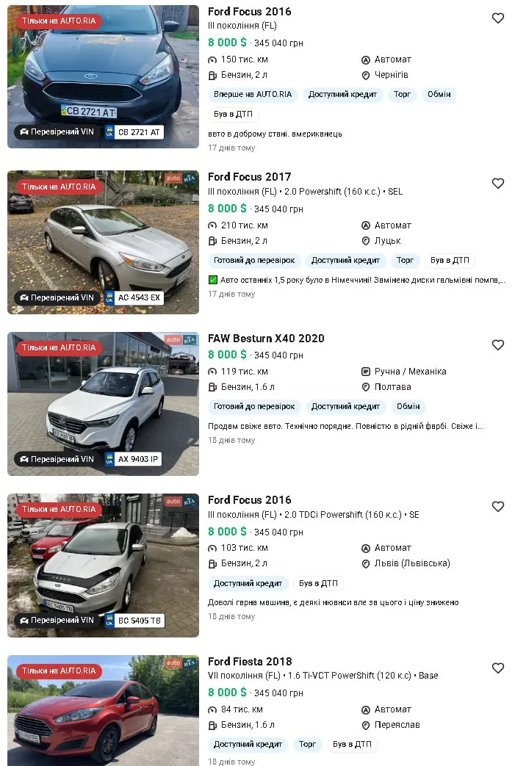This screenshot has height=766, width=515.
Task: Click Перевірений VIN badge on FAW Besturn photo
Action: coord(57,459)
